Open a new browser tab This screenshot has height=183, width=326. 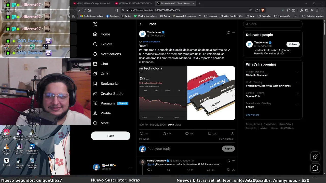pyautogui.click(x=199, y=3)
